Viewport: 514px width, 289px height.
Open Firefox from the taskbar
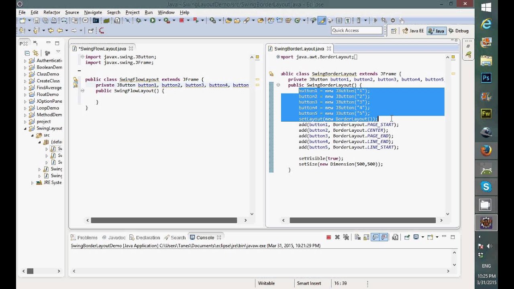point(486,151)
